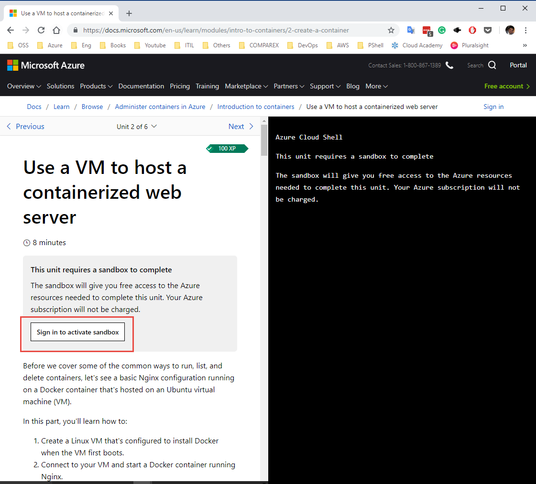
Task: Expand the Overview dropdown menu
Action: [24, 86]
